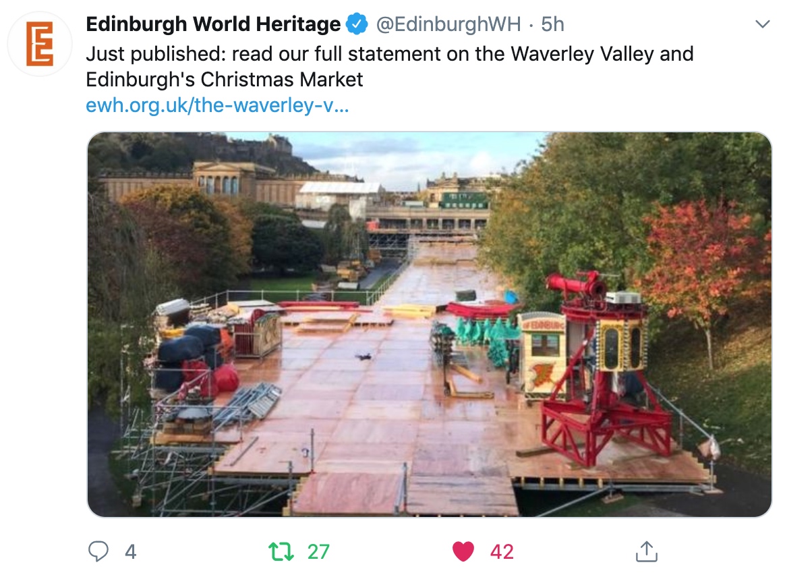The width and height of the screenshot is (785, 575).
Task: Open the Edinburgh World Heritage display name
Action: pos(213,24)
